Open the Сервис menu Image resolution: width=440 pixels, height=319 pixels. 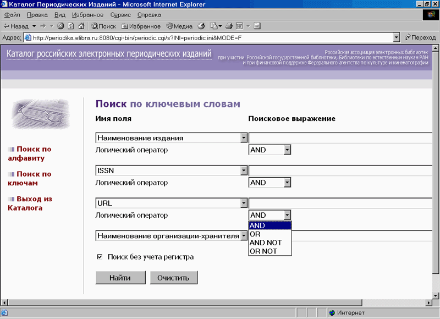pyautogui.click(x=120, y=14)
